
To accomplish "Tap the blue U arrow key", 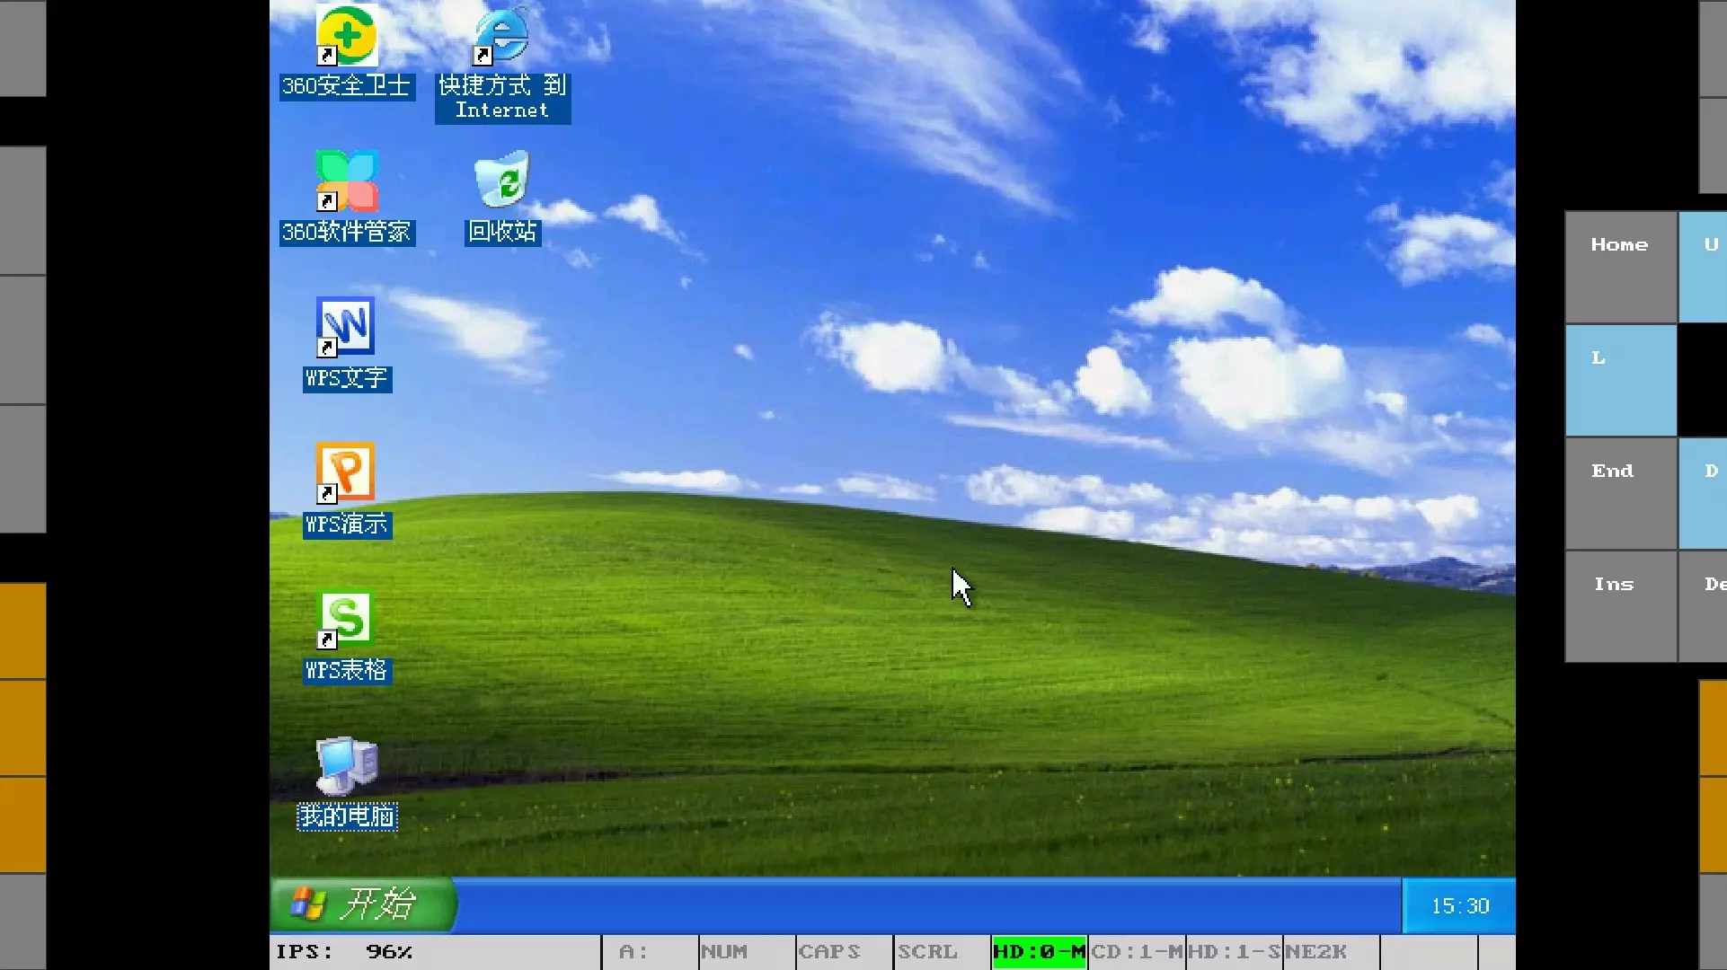I will click(x=1704, y=268).
